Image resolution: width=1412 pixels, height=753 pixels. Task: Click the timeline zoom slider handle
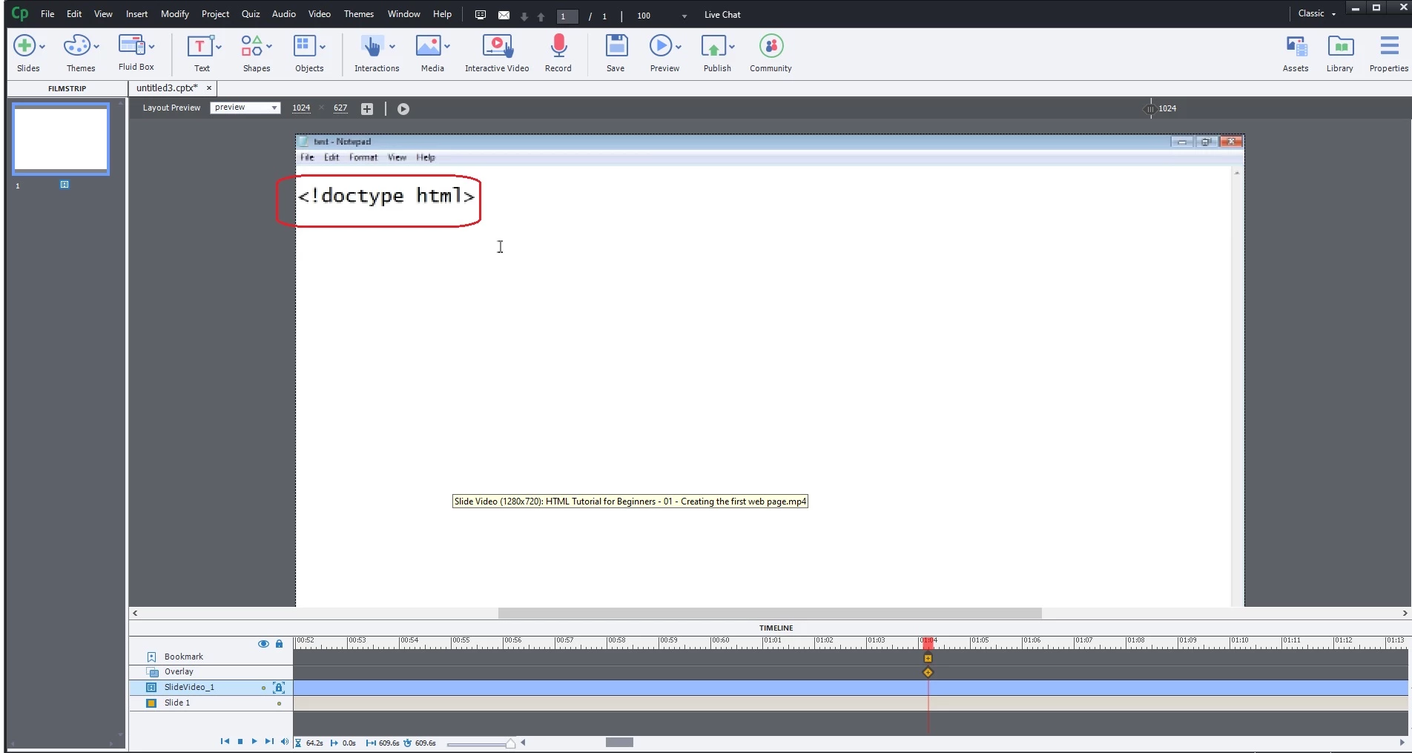click(x=511, y=743)
